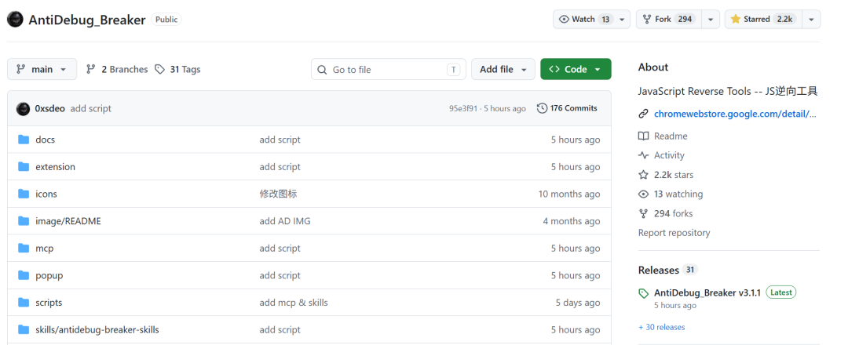Click the mcp folder icon
Screen dimensions: 848x345
[24, 249]
